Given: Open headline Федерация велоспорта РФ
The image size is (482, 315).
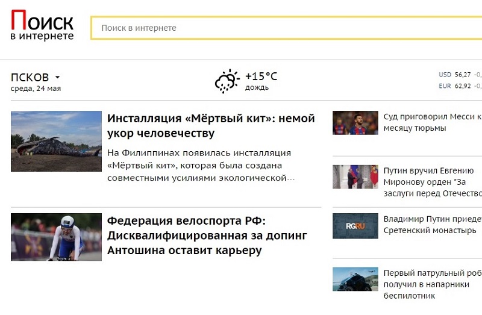Looking at the screenshot, I should (207, 235).
